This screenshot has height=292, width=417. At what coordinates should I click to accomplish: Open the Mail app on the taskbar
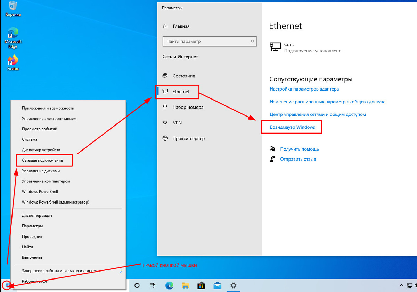(218, 286)
